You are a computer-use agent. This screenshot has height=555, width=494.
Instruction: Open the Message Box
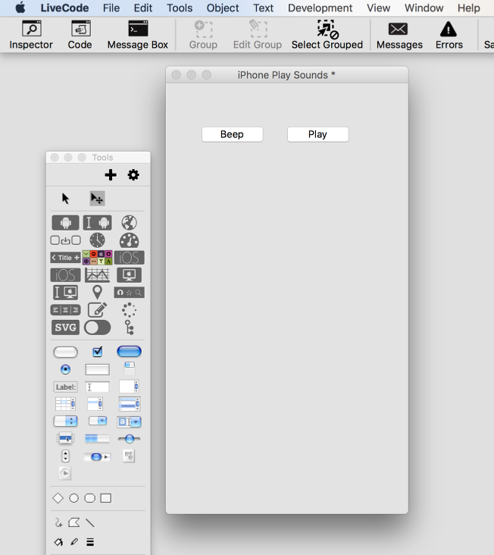(138, 35)
